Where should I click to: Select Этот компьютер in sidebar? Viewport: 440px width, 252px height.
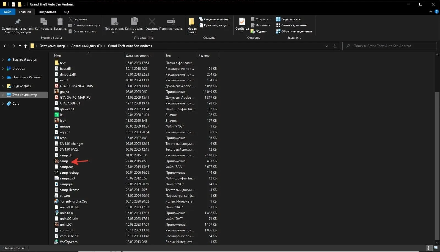tap(24, 95)
